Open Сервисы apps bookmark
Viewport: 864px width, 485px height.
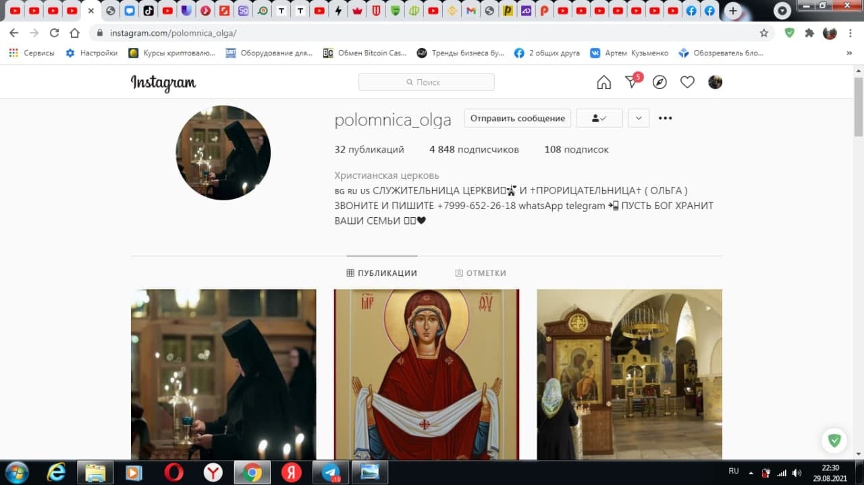click(x=32, y=53)
